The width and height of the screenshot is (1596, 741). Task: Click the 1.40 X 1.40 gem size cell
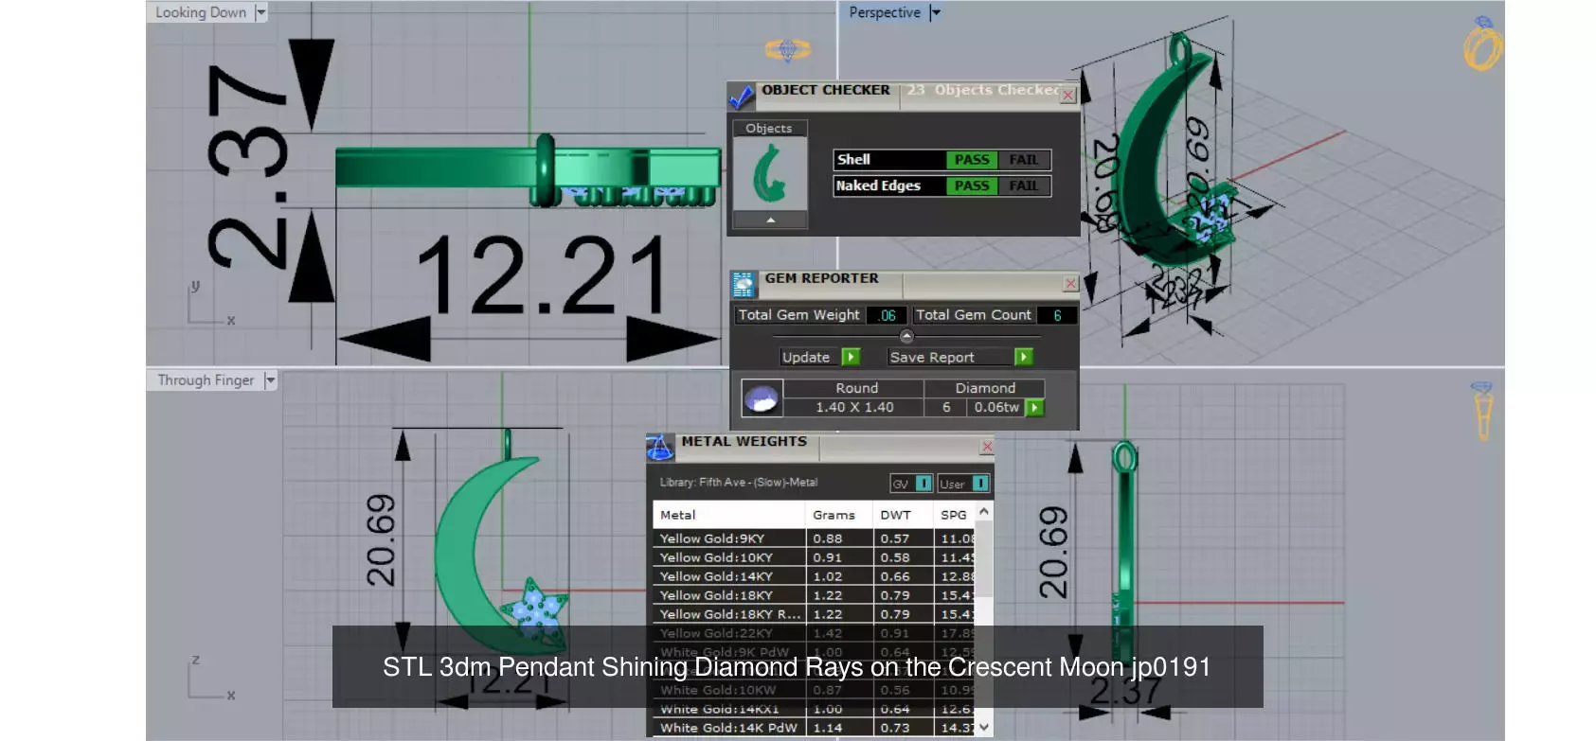(854, 408)
